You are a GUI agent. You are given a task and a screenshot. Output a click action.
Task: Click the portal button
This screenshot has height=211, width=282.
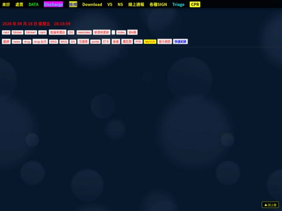pos(96,42)
